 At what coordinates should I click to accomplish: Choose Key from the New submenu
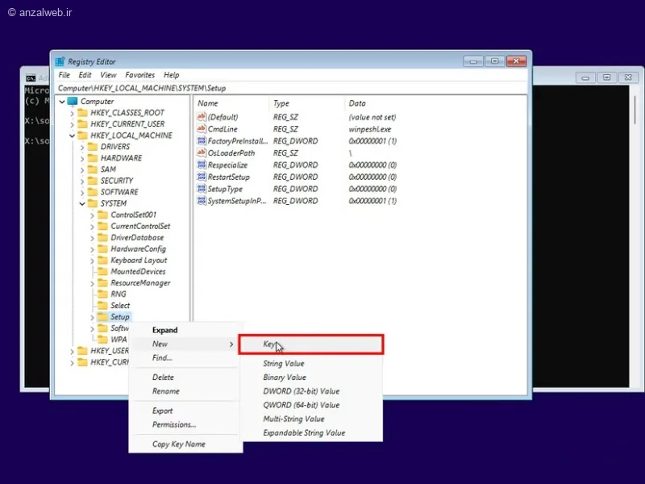[x=269, y=344]
